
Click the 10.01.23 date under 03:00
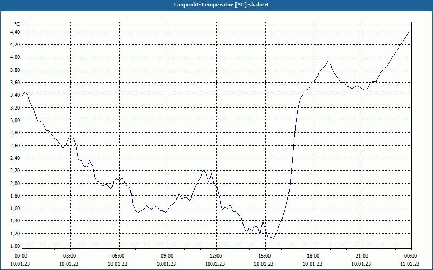pyautogui.click(x=69, y=264)
